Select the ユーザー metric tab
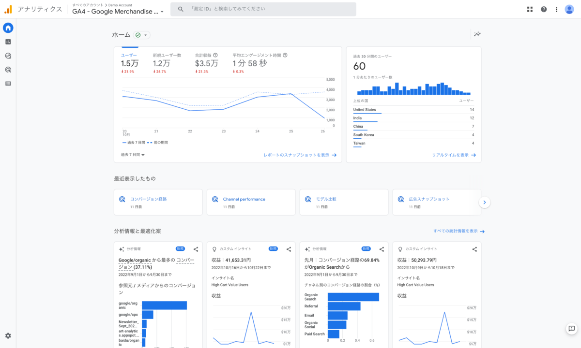581x348 pixels. 129,63
